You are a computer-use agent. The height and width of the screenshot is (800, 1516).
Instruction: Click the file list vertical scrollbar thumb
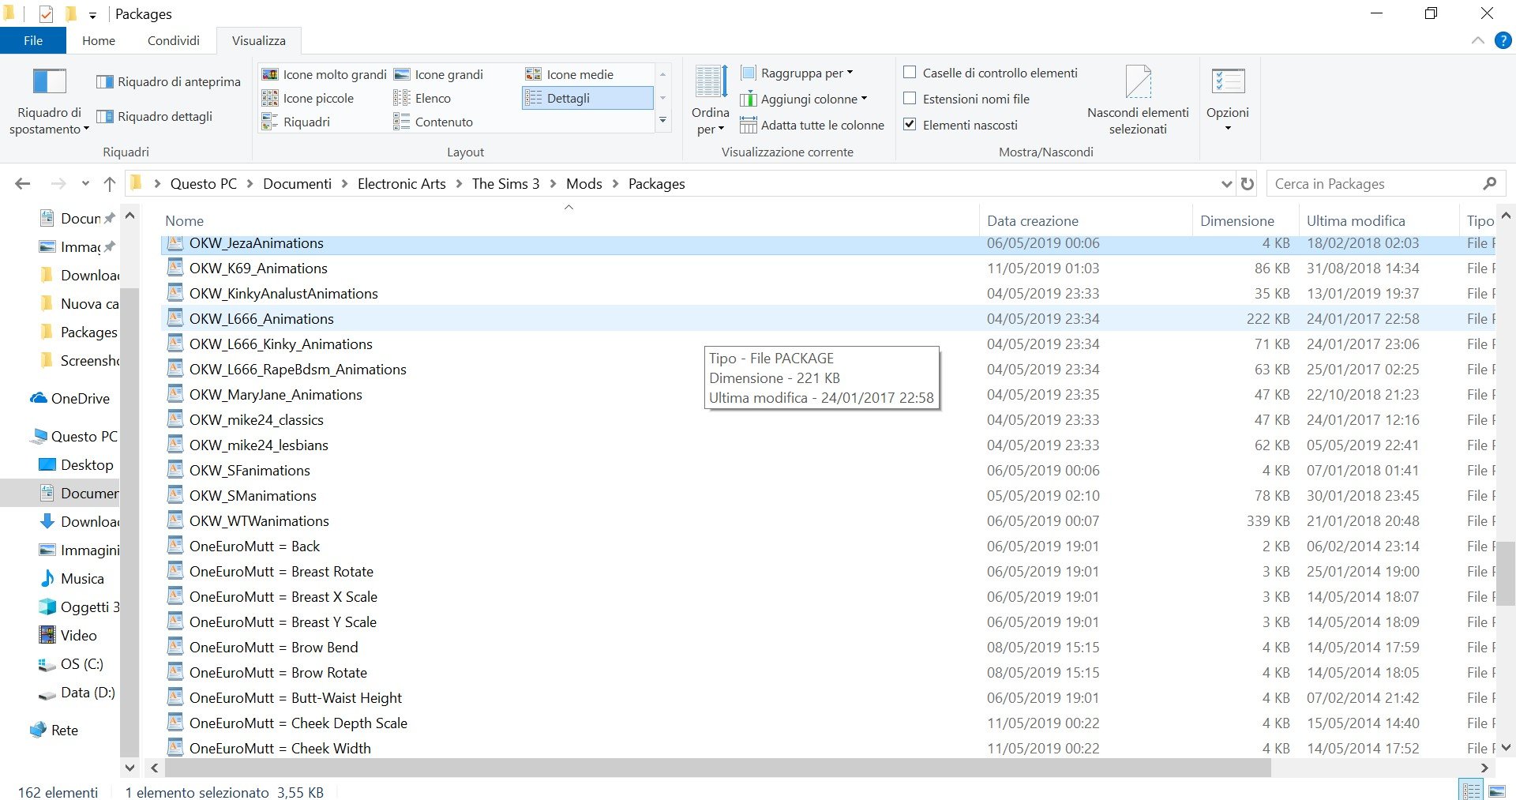pyautogui.click(x=1507, y=573)
